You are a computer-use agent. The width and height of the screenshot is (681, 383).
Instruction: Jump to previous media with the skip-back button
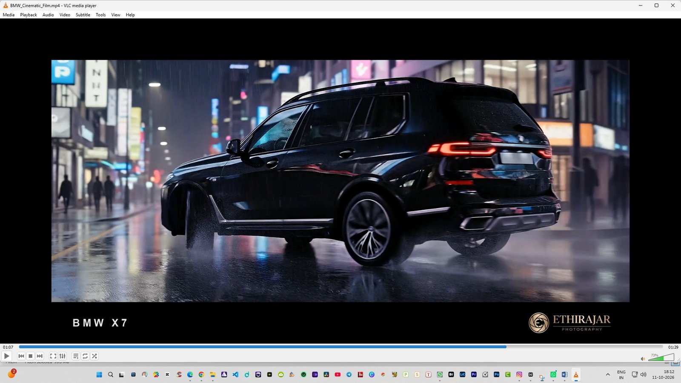21,356
